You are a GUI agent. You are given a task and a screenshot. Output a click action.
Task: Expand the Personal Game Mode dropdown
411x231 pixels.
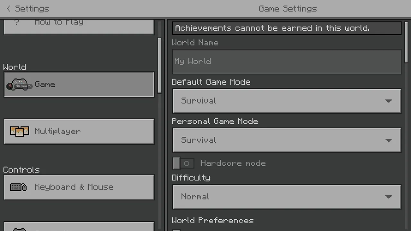click(286, 140)
